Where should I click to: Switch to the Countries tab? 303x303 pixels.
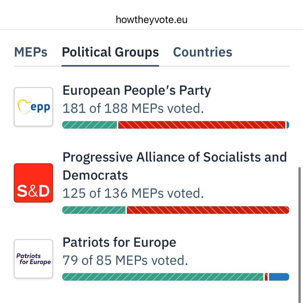tap(203, 52)
